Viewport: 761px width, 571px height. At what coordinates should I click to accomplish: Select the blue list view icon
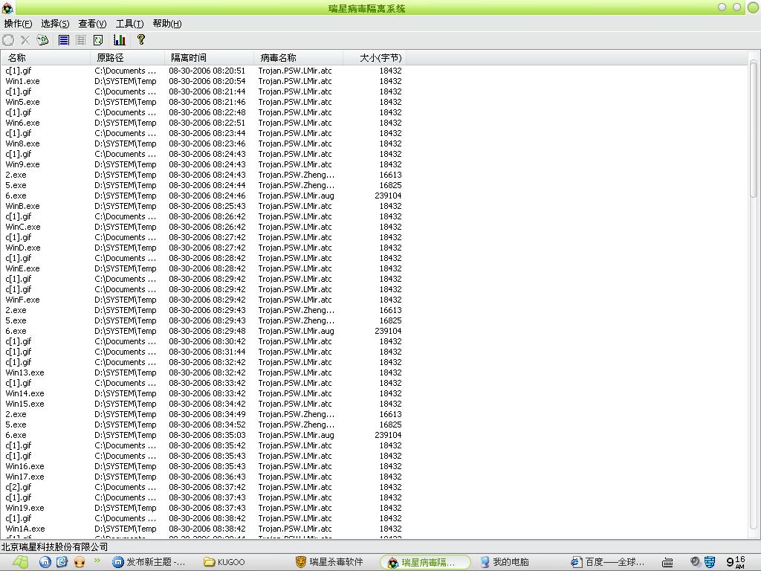click(64, 40)
